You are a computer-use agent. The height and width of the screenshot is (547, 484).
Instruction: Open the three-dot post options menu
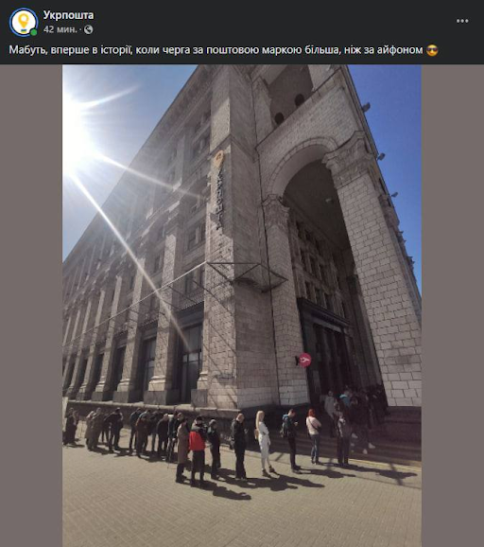(x=462, y=21)
